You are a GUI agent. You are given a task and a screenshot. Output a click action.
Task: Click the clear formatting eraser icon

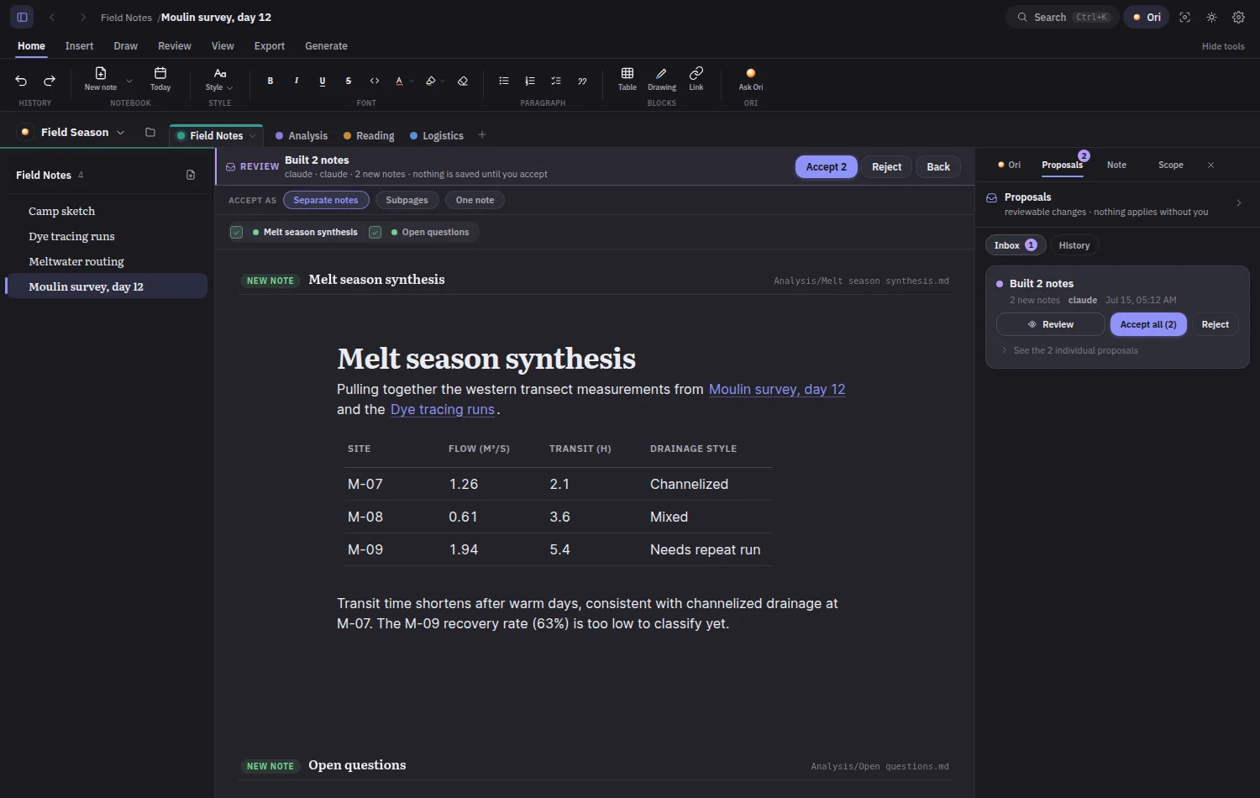pos(463,81)
